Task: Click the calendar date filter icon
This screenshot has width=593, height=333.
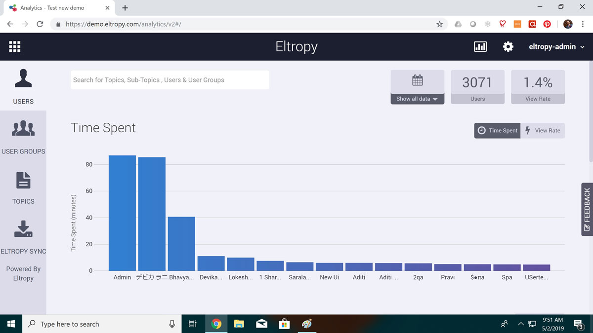Action: [417, 80]
